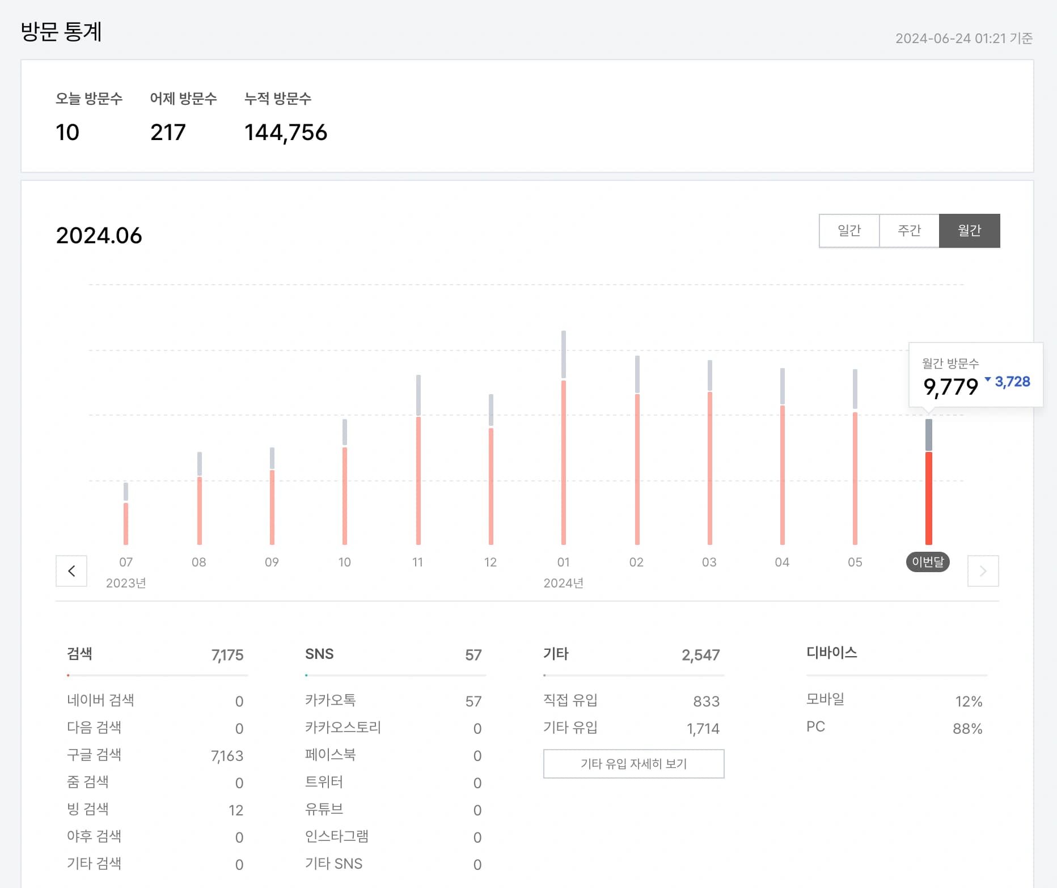Click the 직접 유입 row label
This screenshot has width=1057, height=888.
point(570,700)
